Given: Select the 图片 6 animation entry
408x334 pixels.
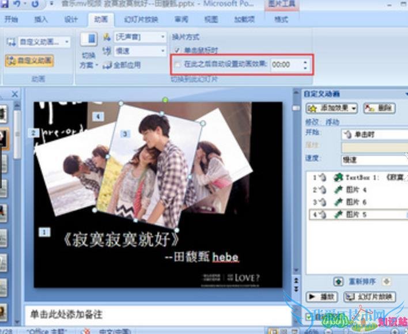Looking at the screenshot, I should coord(358,202).
